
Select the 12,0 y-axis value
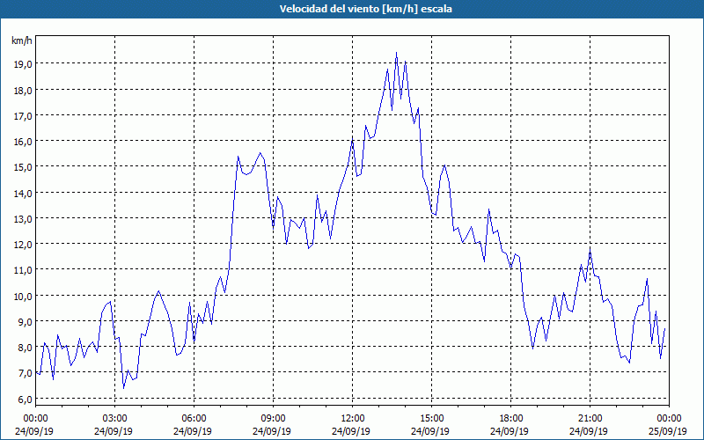point(23,245)
